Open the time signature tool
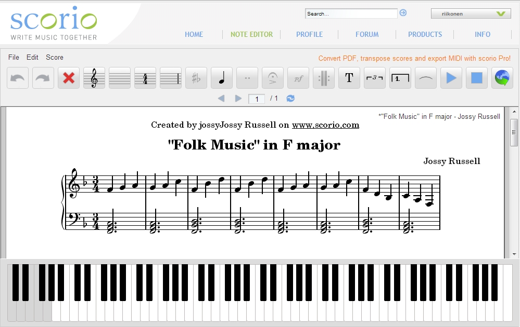Screen dimensions: 520x327 click(145, 78)
